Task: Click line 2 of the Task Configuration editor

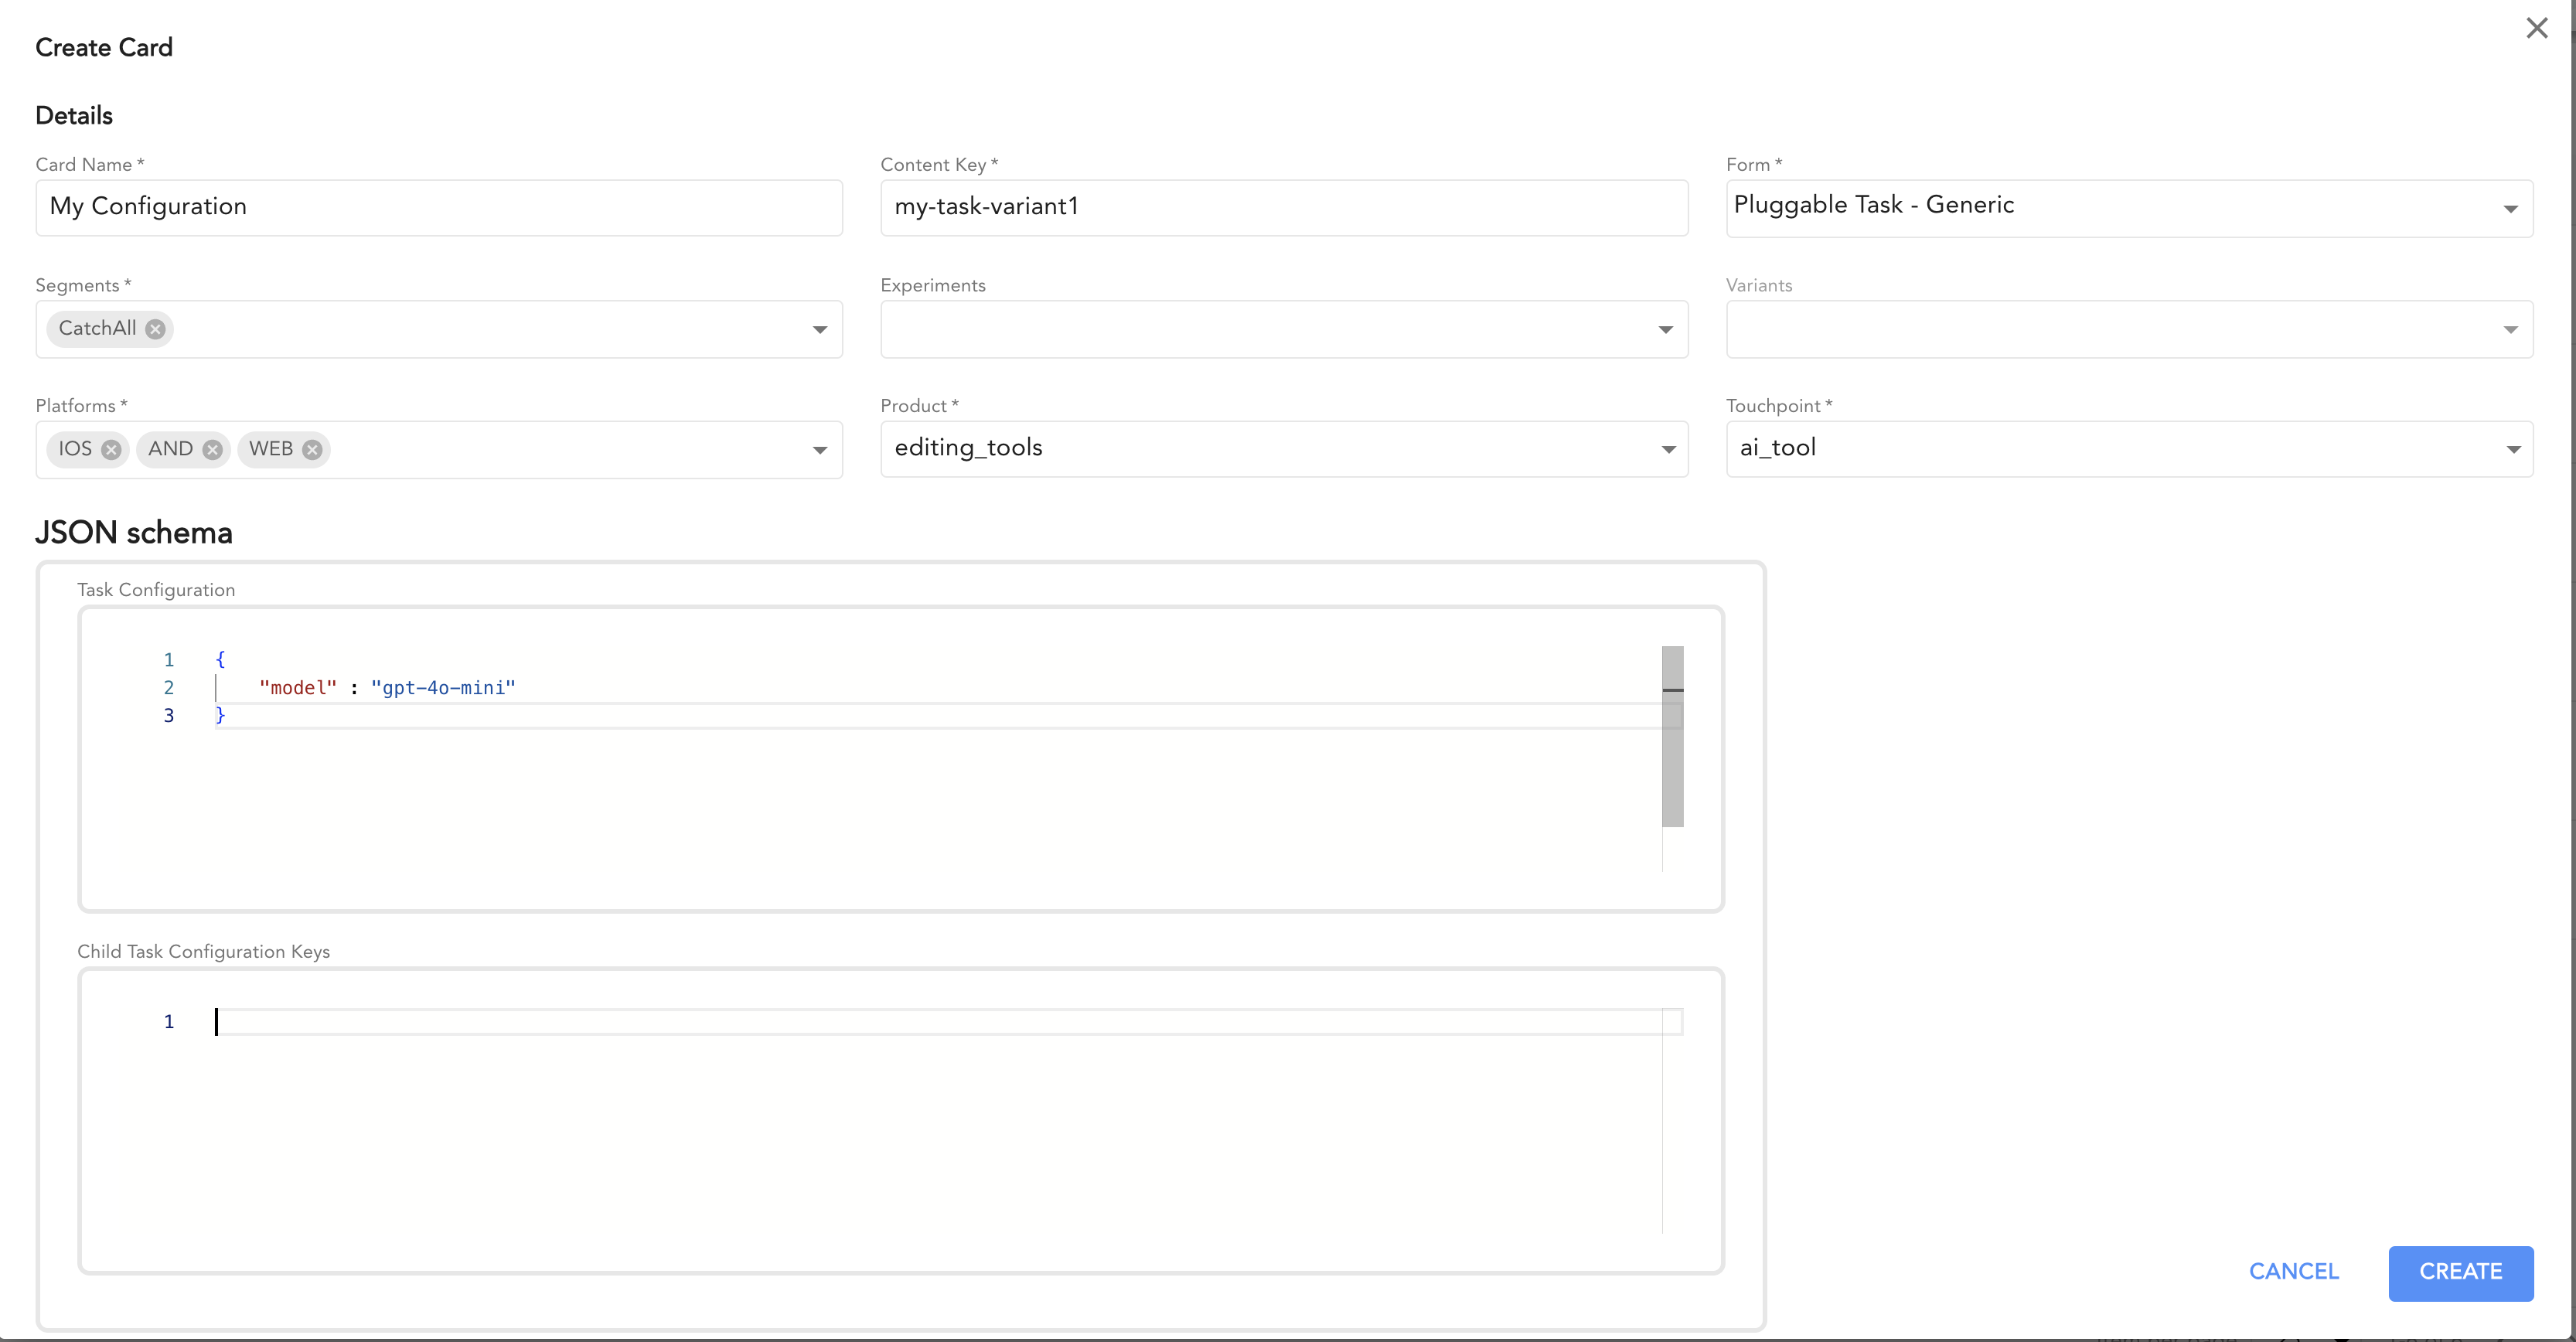Action: 700,688
